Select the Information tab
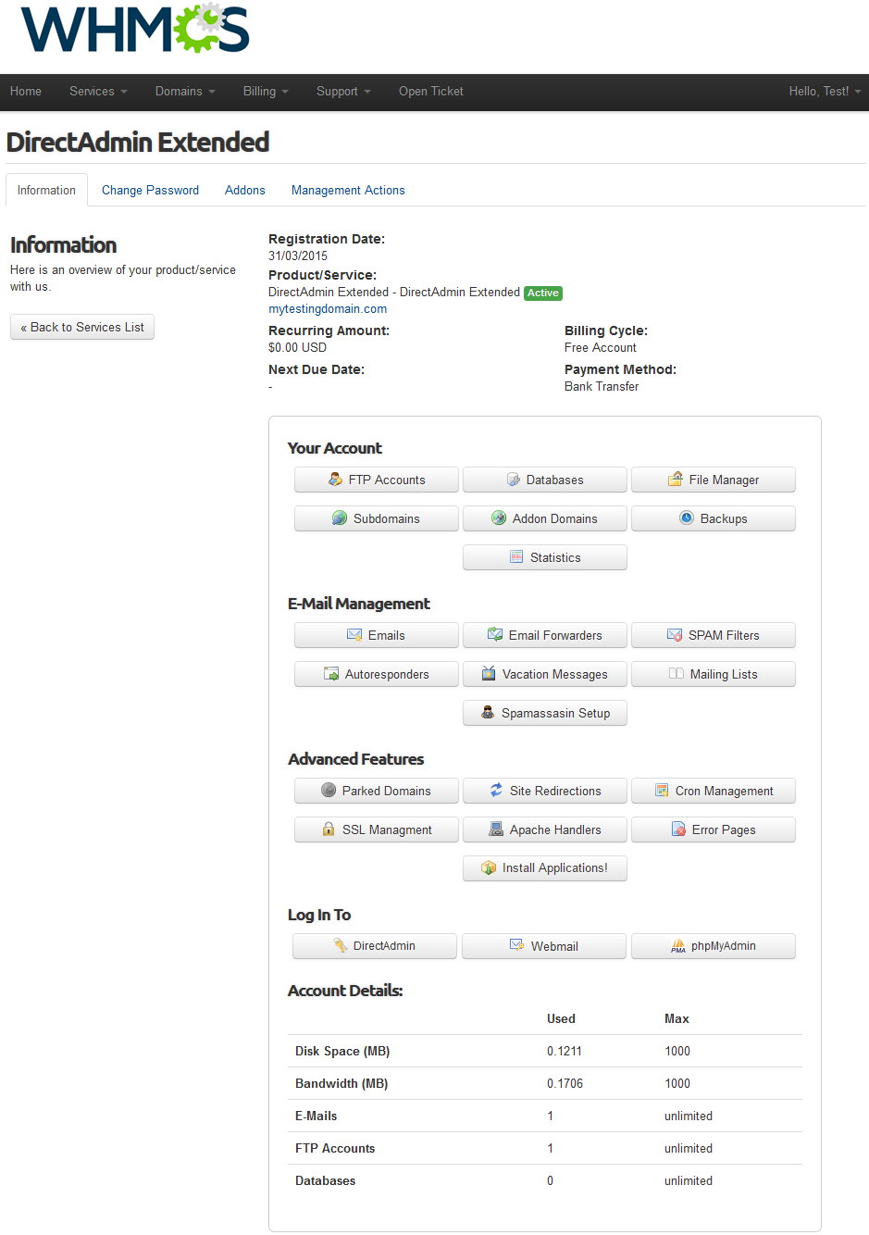This screenshot has width=869, height=1235. 46,190
